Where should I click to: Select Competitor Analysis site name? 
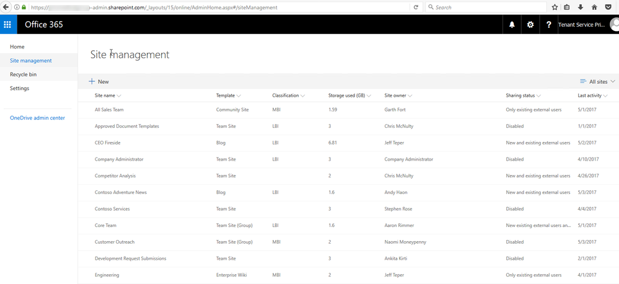(x=115, y=175)
